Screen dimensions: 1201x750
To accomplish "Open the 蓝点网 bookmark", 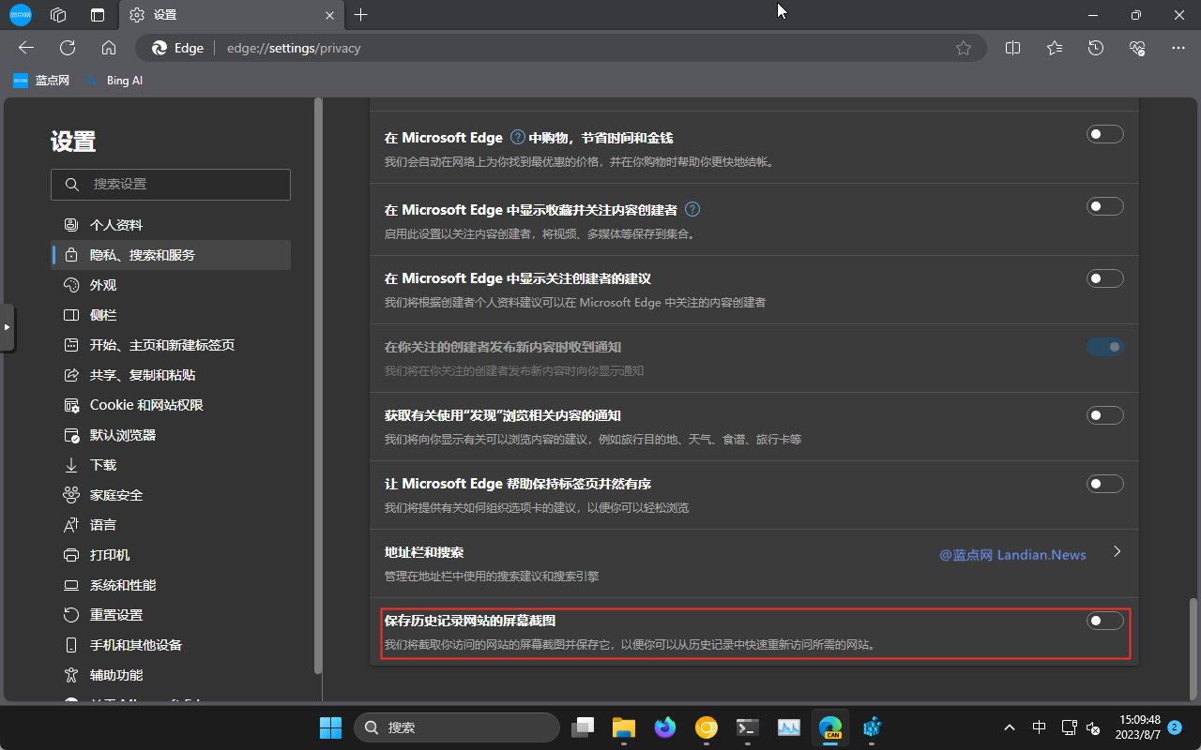I will click(42, 81).
